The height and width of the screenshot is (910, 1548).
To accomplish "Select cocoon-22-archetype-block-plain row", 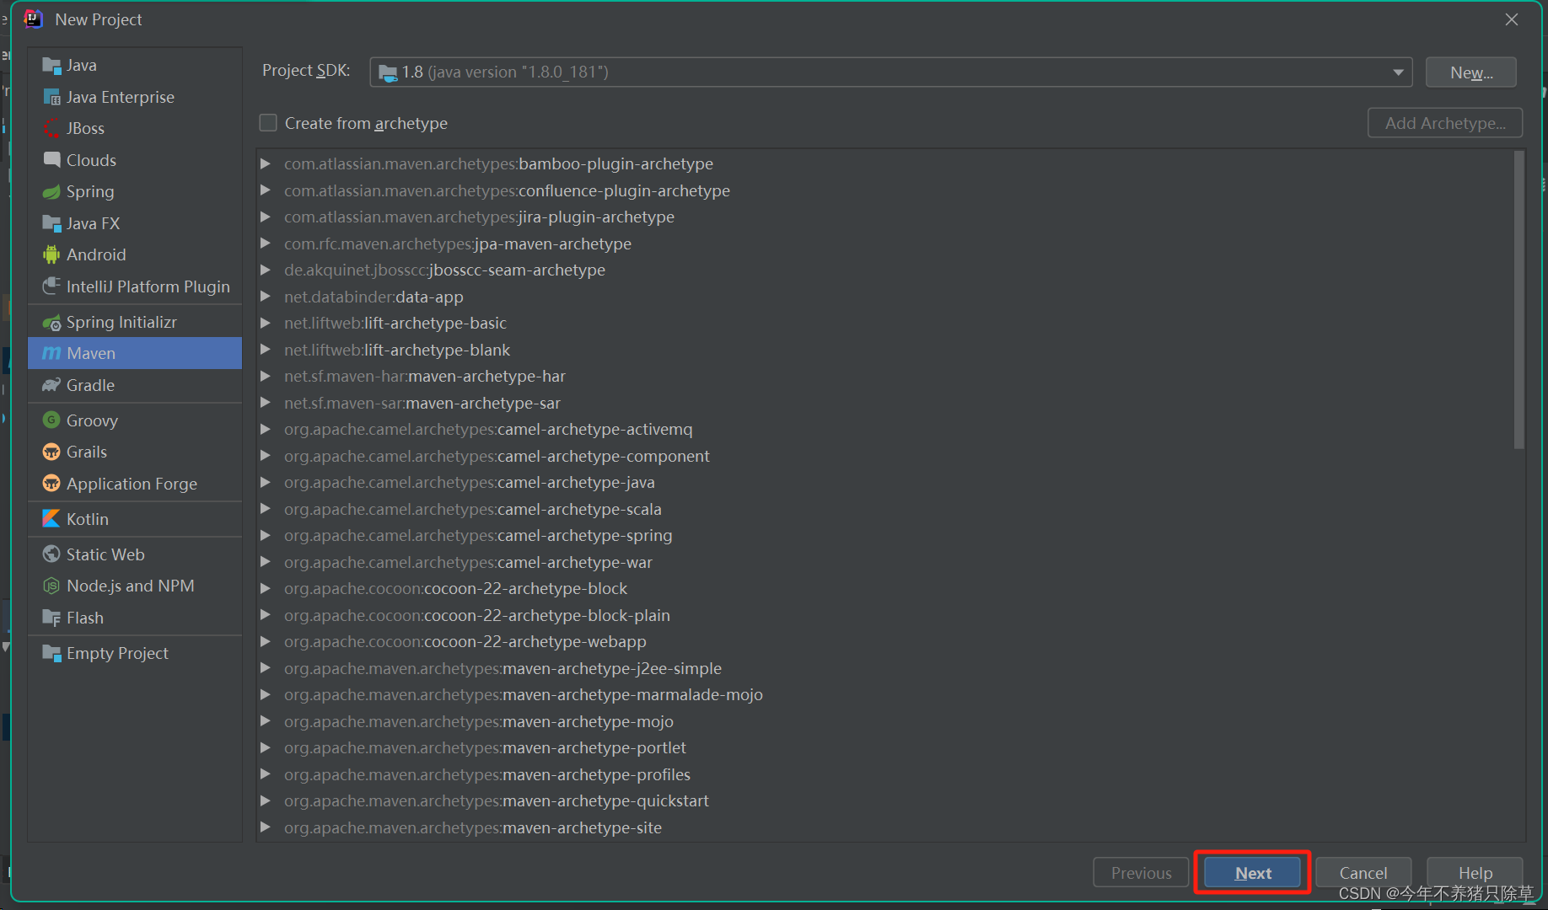I will [x=885, y=615].
